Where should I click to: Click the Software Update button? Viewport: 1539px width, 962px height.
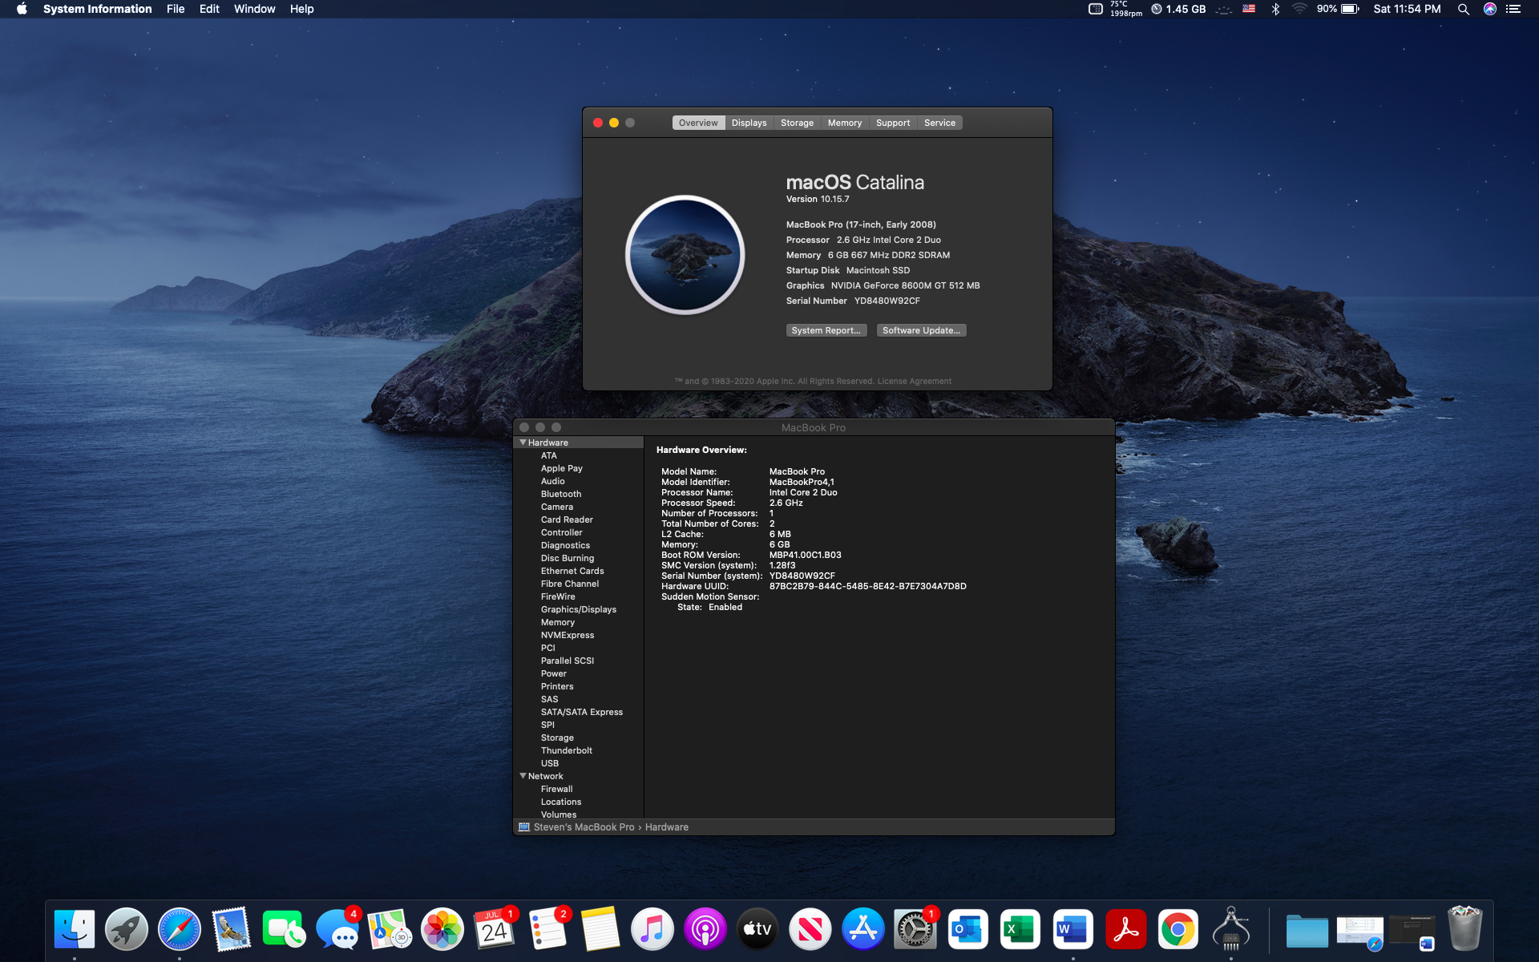click(920, 330)
